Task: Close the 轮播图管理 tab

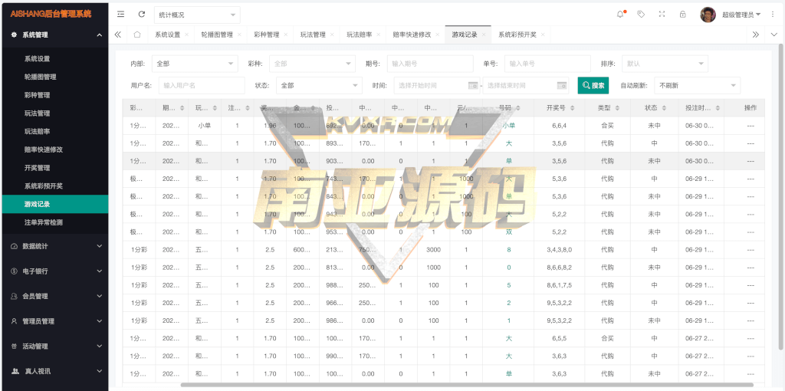Action: tap(239, 34)
